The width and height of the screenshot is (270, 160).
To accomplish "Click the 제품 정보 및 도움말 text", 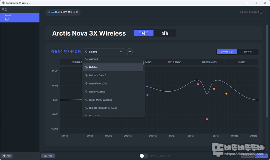I will pyautogui.click(x=248, y=12).
